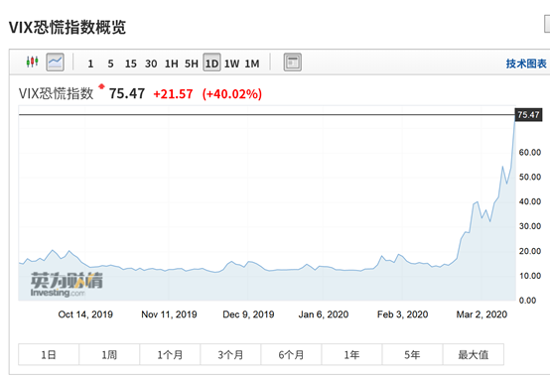Choose the 6个月 time range

pyautogui.click(x=291, y=354)
